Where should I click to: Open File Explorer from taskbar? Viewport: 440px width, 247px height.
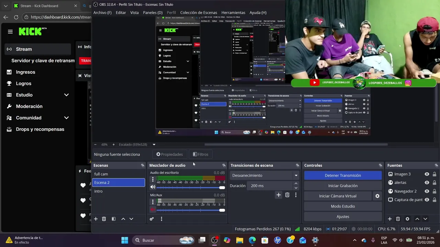click(x=240, y=240)
